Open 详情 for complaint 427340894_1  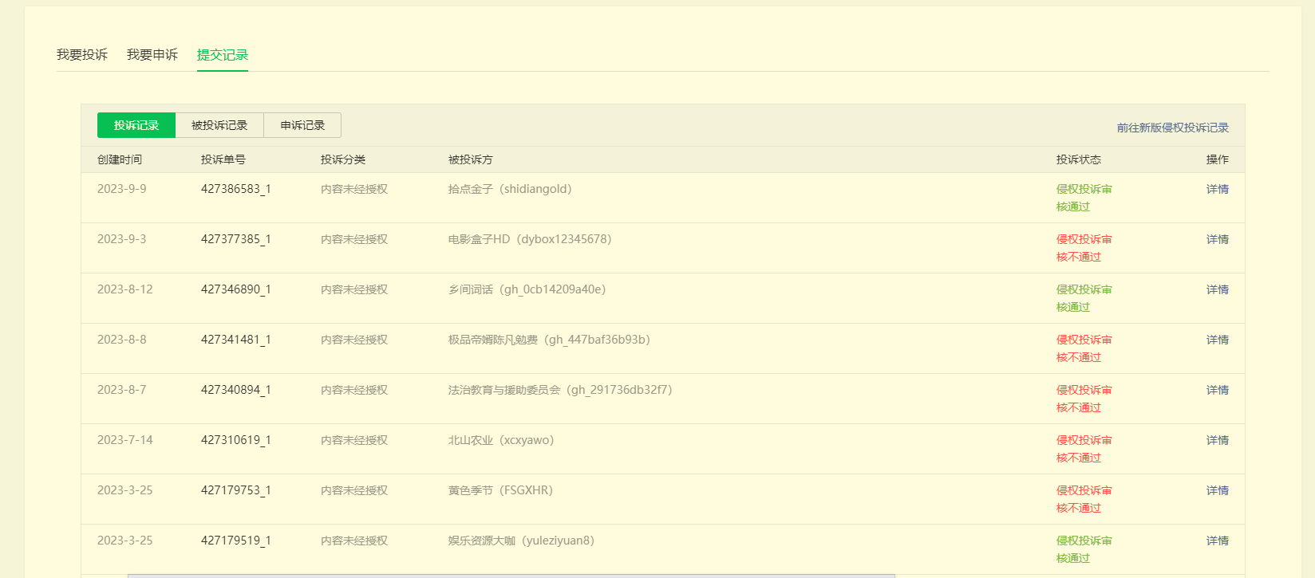click(1218, 390)
